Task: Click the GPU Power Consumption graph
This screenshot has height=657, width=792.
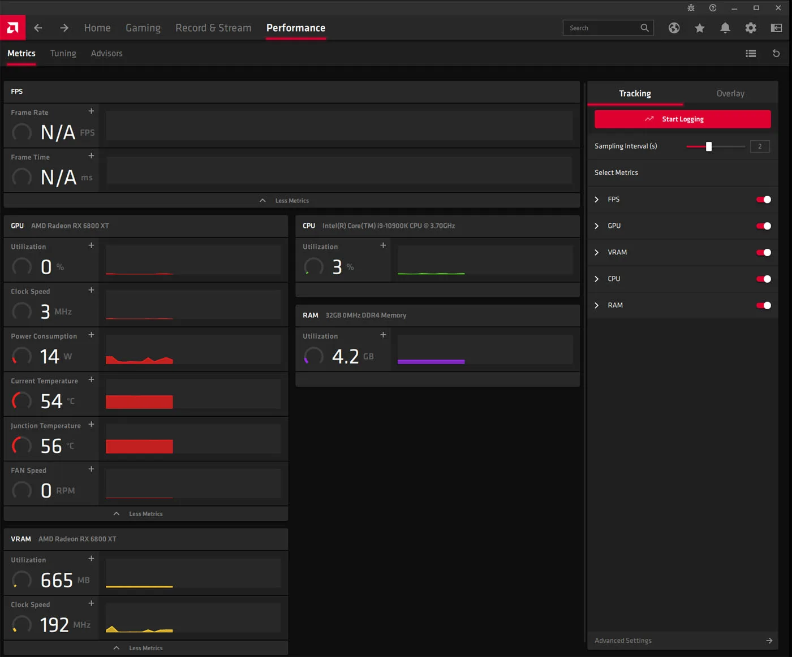Action: 193,349
